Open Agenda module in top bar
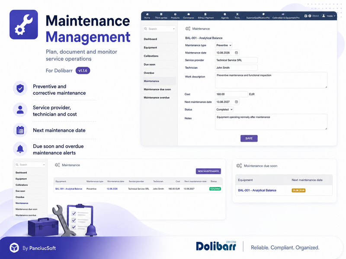This screenshot has width=346, height=259. (225, 16)
